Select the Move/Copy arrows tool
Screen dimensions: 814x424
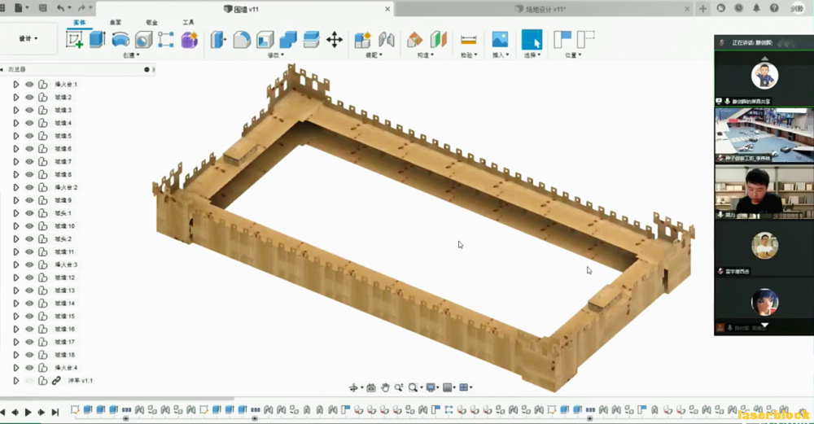pos(335,40)
